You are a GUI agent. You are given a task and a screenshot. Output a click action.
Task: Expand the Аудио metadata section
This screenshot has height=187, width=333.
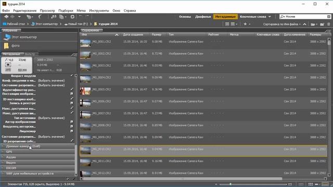tap(38, 157)
